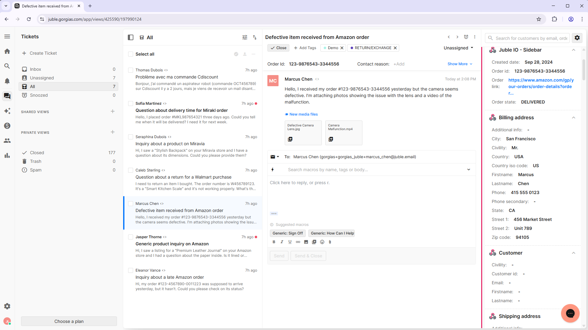Screen dimensions: 588x330
Task: Open the Spam view
Action: tap(68, 170)
